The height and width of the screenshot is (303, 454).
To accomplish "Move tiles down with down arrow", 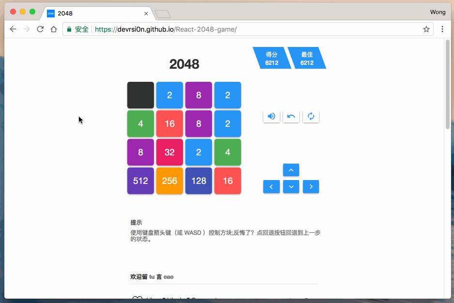I will (x=291, y=186).
